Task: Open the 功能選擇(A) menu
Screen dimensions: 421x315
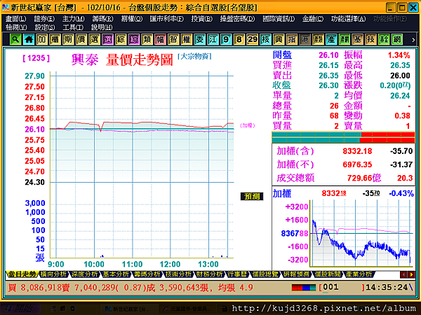Action: click(348, 19)
